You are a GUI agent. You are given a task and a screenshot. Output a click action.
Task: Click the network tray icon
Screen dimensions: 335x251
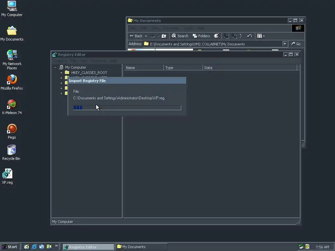(x=301, y=247)
